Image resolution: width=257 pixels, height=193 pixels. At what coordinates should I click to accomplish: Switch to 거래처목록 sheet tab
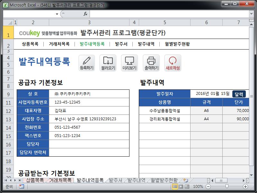[60, 180]
